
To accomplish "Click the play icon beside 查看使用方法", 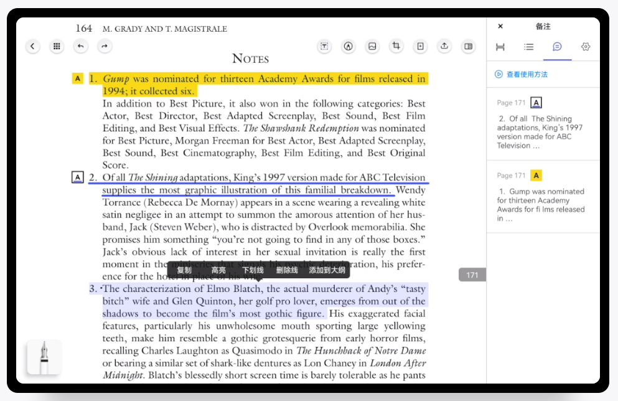I will tap(499, 74).
